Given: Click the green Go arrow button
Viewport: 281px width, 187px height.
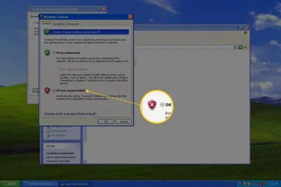Looking at the screenshot, I should pyautogui.click(x=241, y=46).
